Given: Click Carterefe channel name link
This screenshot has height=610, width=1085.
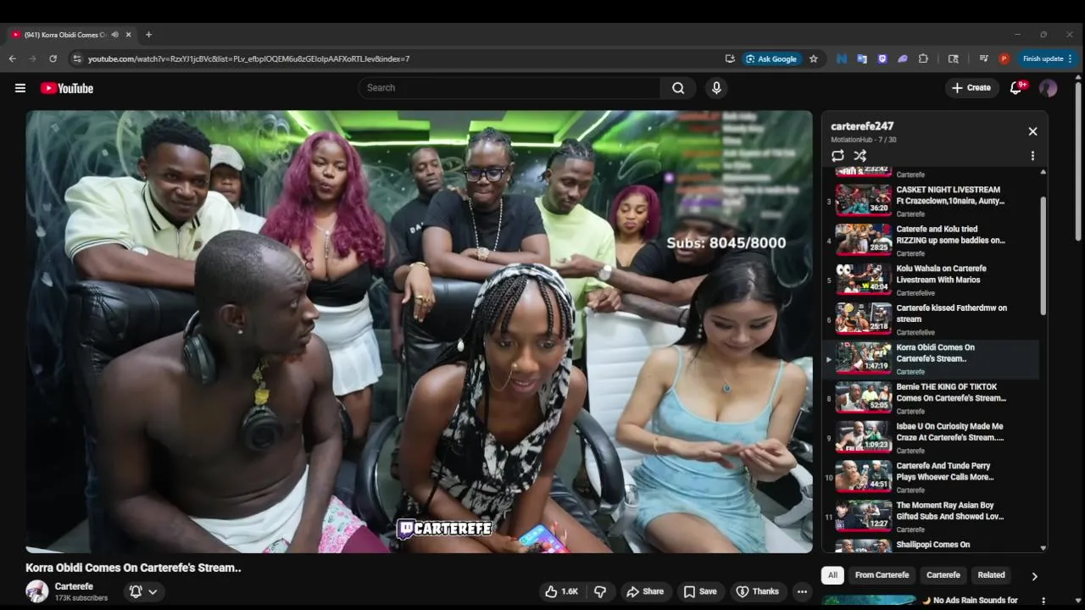Looking at the screenshot, I should [x=74, y=586].
